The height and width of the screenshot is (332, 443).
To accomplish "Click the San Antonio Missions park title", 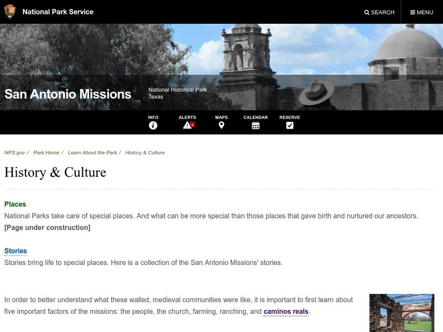I will 68,94.
